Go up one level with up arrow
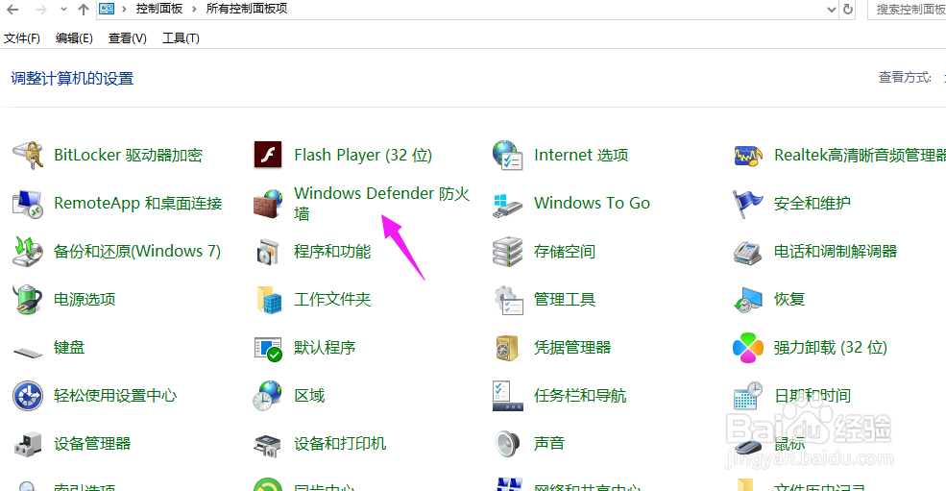This screenshot has width=946, height=491. tap(84, 9)
